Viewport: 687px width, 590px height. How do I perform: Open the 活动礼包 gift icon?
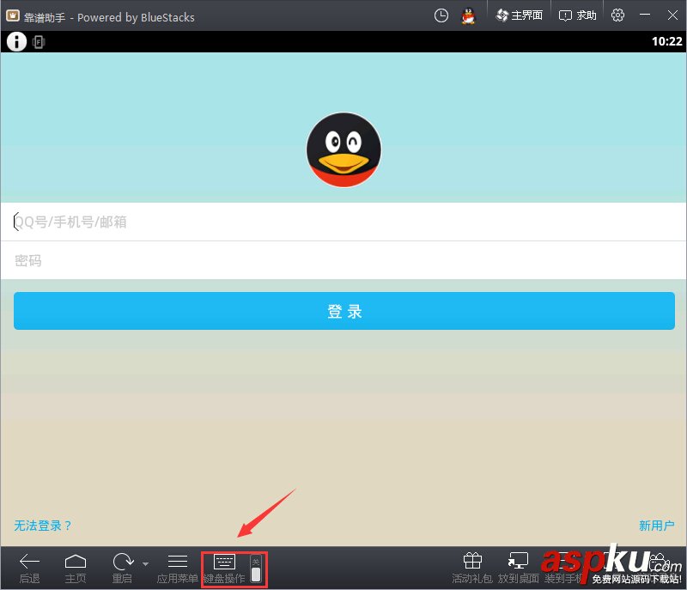click(x=472, y=568)
